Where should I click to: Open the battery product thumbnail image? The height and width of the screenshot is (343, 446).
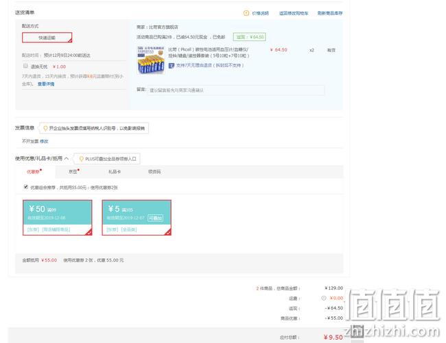(151, 60)
